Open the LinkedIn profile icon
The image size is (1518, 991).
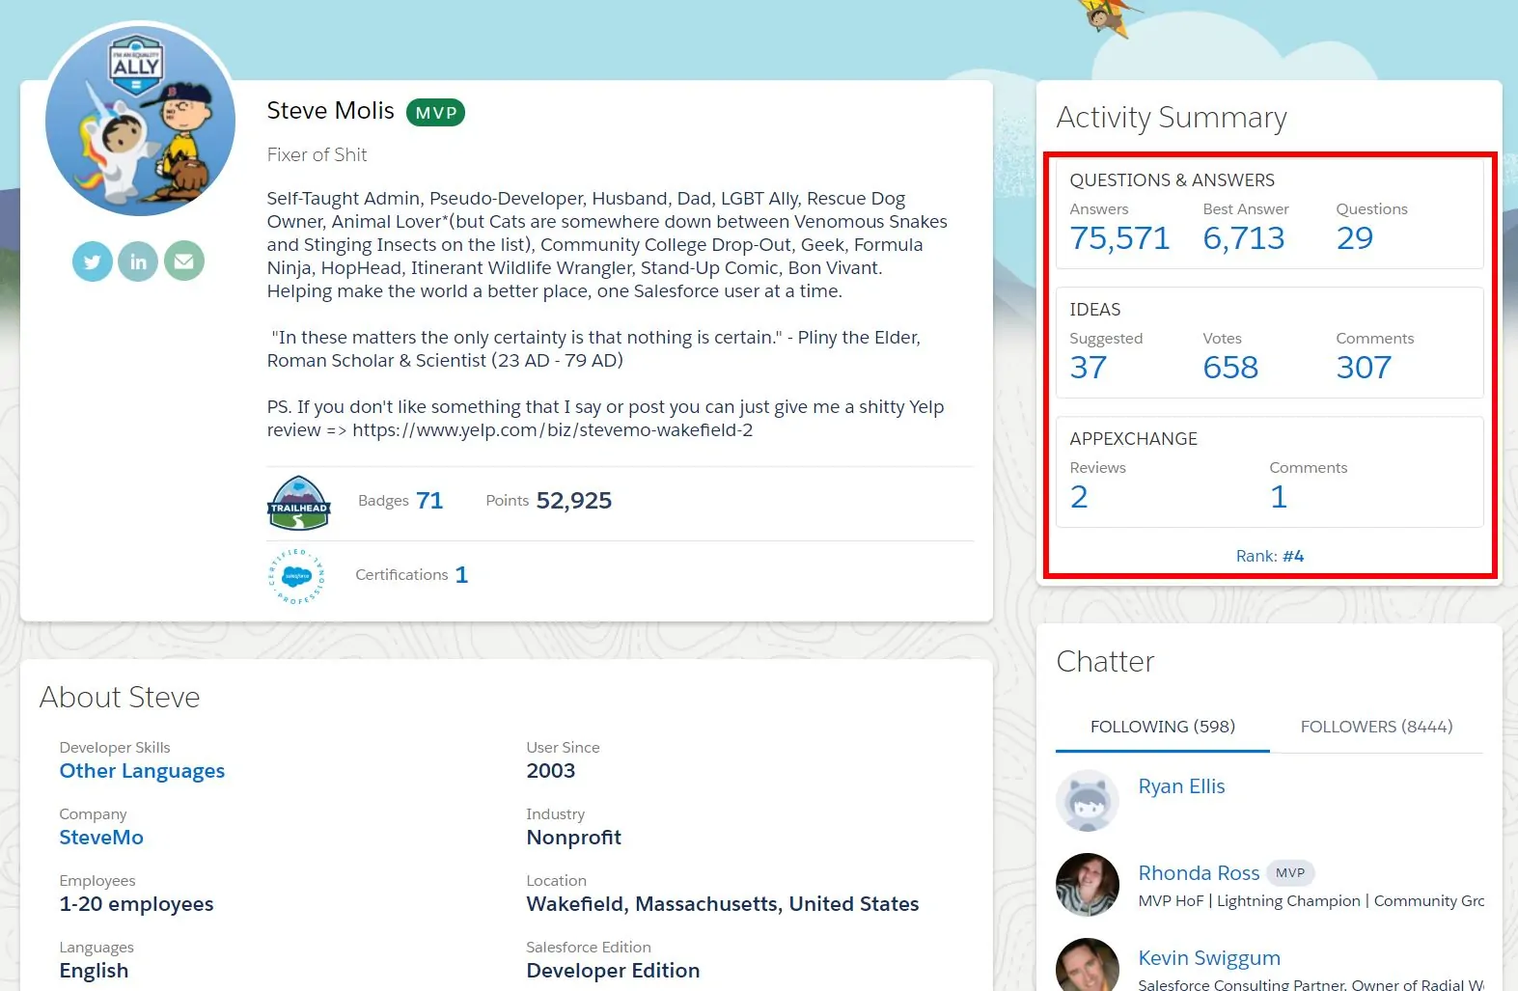[x=138, y=262]
